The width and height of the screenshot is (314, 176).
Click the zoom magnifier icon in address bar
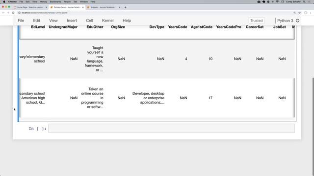(x=294, y=13)
